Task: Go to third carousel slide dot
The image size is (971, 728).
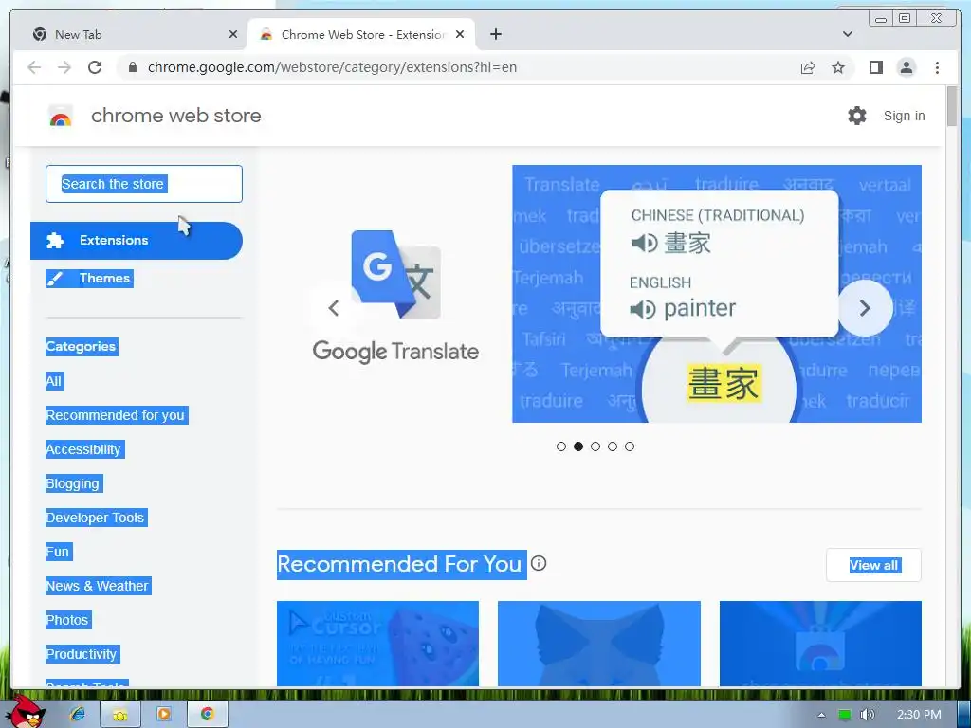Action: click(595, 446)
